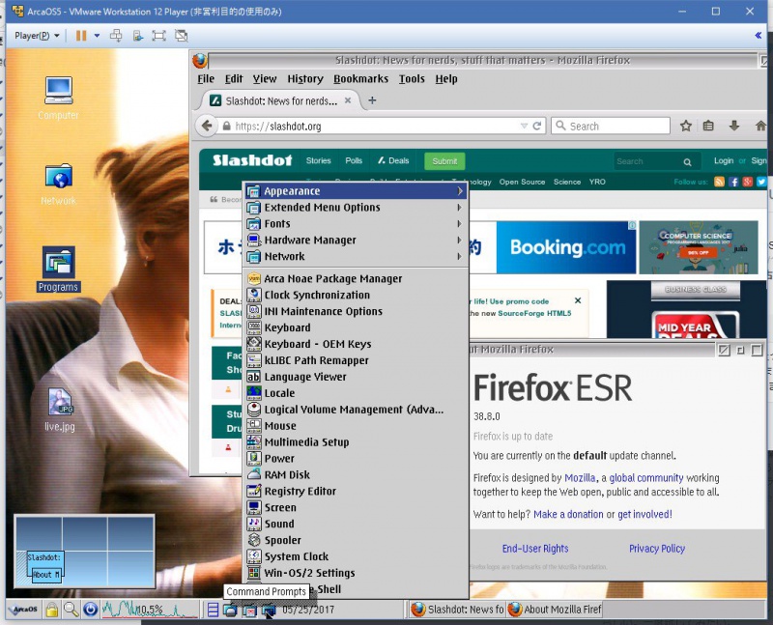Follow the Mozilla link in About dialog

[x=580, y=477]
